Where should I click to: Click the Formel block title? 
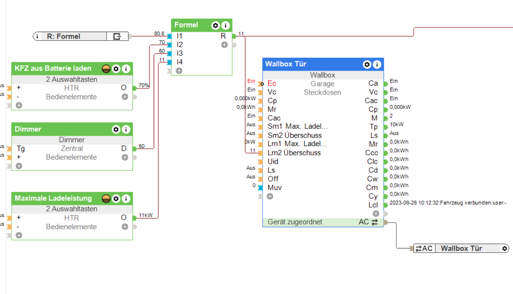tap(186, 25)
